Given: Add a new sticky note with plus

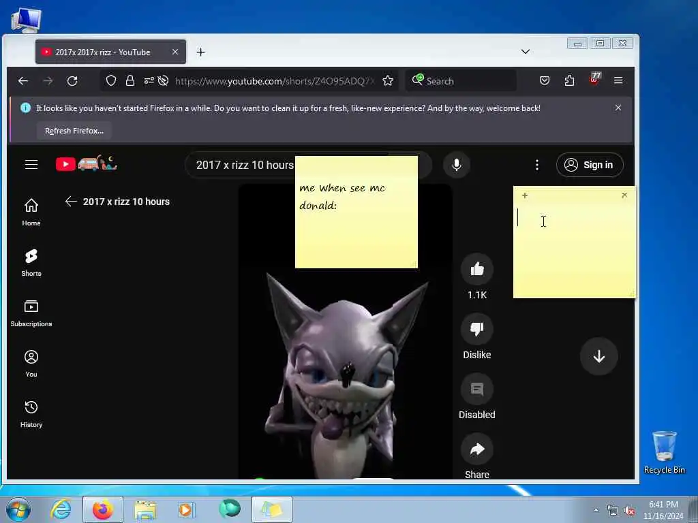Looking at the screenshot, I should 525,195.
